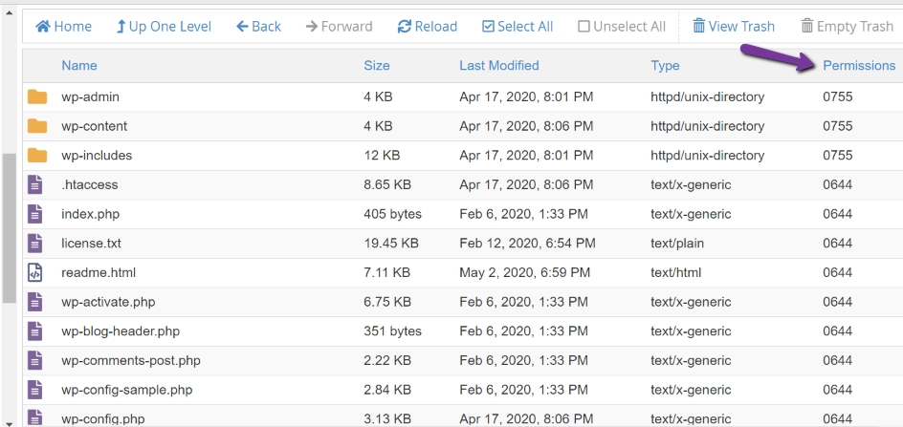Select the .htaccess file icon
903x427 pixels.
tap(35, 184)
